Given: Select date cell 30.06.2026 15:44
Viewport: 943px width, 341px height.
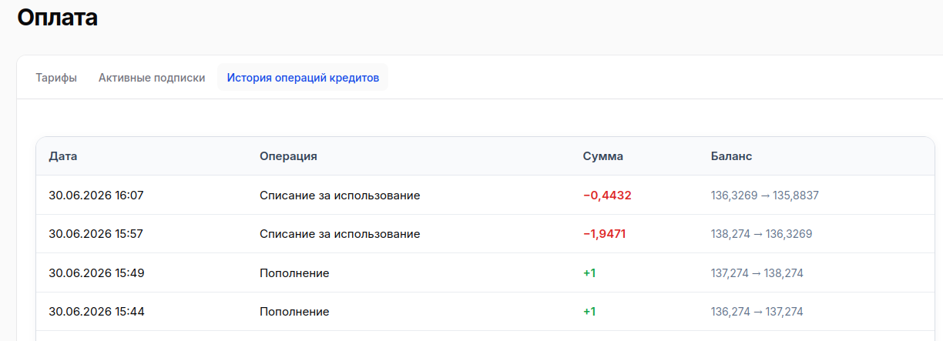Looking at the screenshot, I should tap(96, 312).
